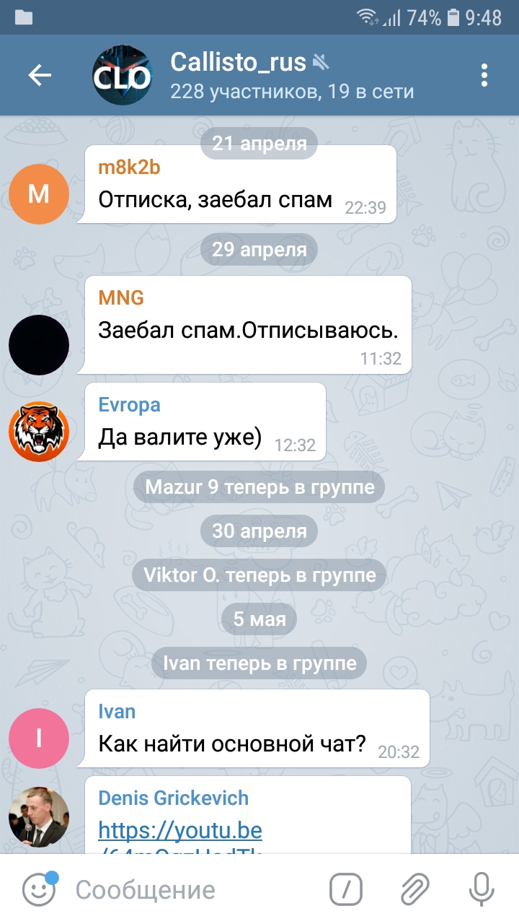Open Denis Grickevich profile photo
Viewport: 519px width, 924px height.
tap(39, 817)
